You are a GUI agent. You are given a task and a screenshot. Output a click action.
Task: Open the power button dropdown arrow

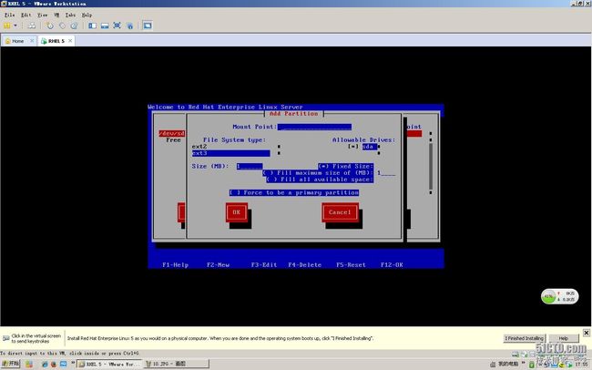click(15, 26)
